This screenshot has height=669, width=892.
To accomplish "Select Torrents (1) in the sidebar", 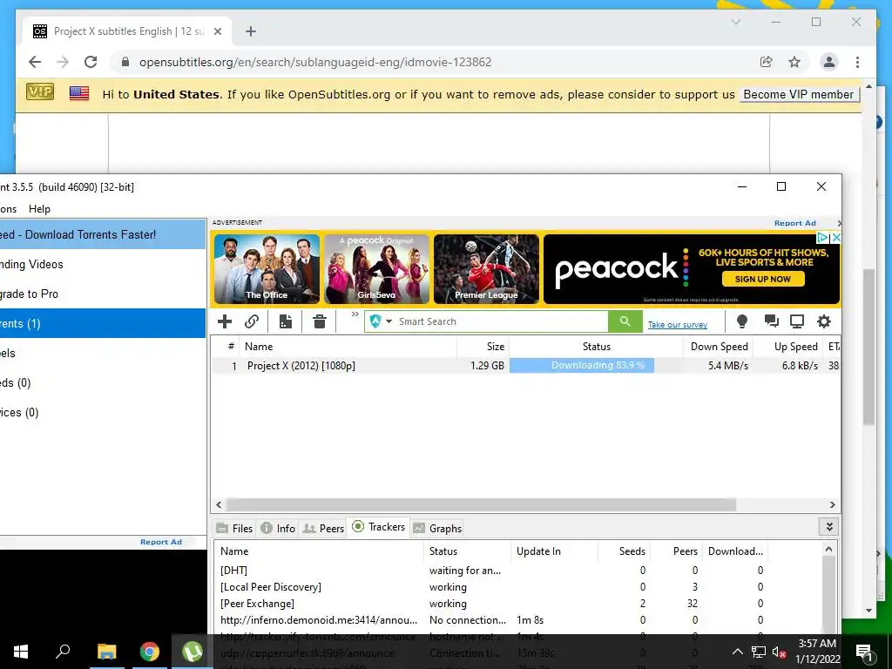I will [x=103, y=323].
